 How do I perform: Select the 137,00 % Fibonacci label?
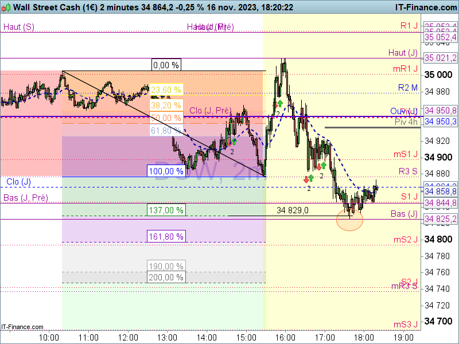[x=166, y=210]
